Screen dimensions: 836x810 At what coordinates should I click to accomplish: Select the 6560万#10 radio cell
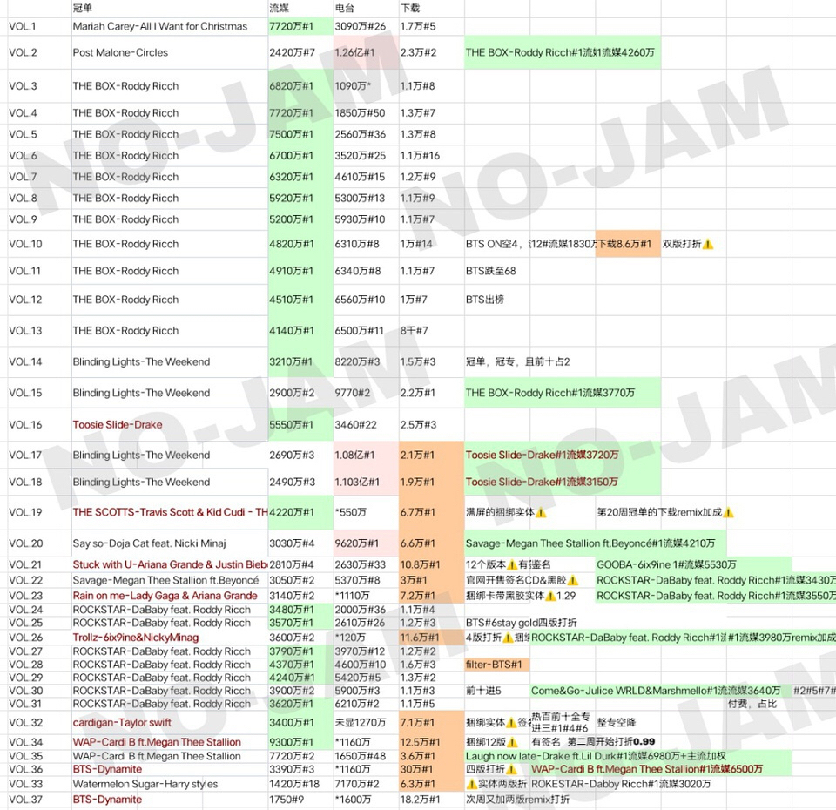(x=367, y=300)
